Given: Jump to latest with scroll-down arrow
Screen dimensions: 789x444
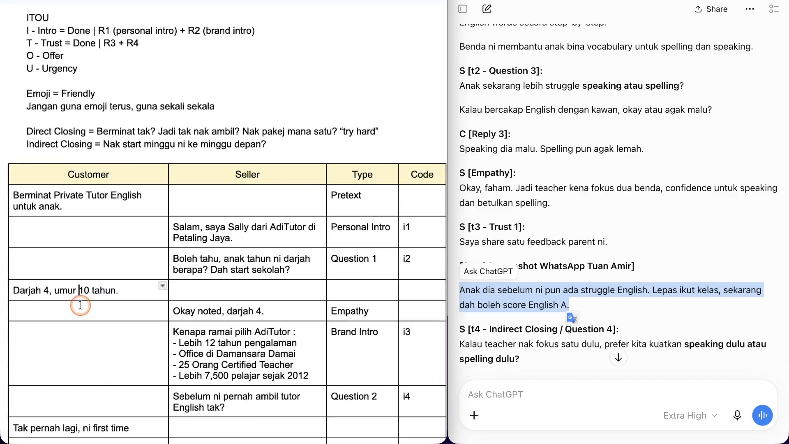Looking at the screenshot, I should (618, 358).
